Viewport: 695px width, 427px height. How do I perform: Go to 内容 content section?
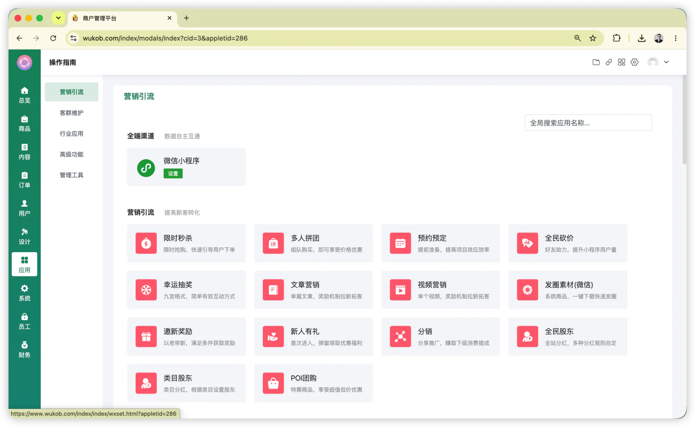24,151
